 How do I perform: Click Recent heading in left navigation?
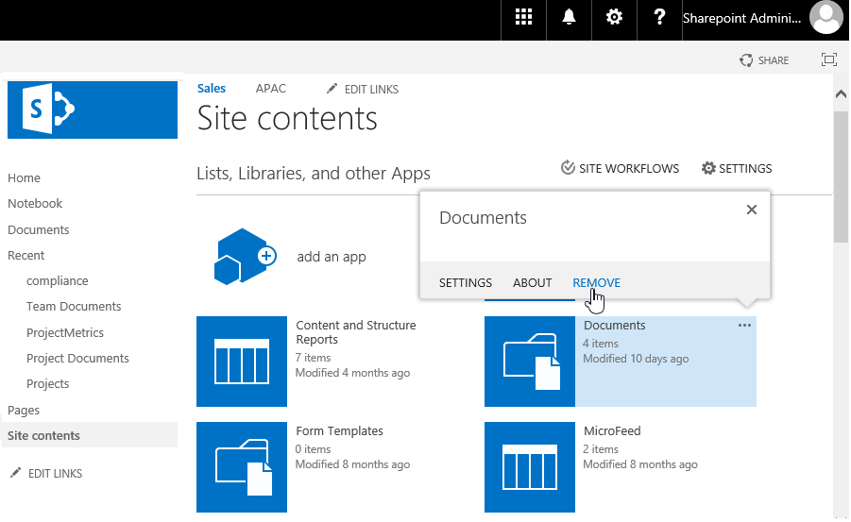click(26, 256)
